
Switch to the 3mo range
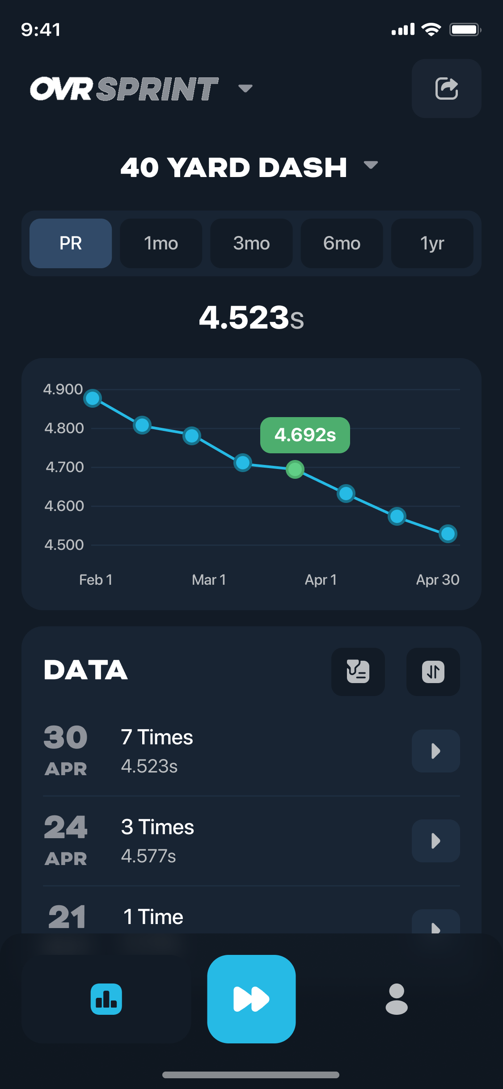(251, 243)
